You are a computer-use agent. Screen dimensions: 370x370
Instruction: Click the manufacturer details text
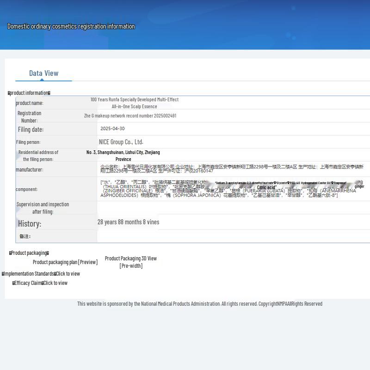point(231,169)
